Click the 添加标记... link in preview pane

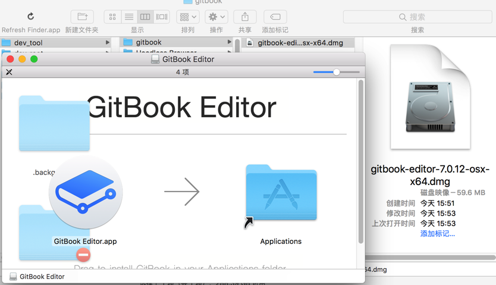pyautogui.click(x=438, y=234)
